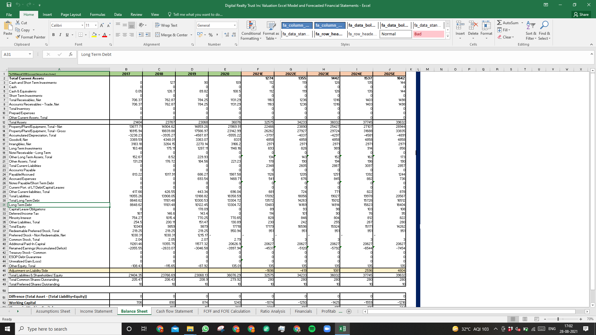Viewport: 596px width, 335px height.
Task: Click the zoom slider handle
Action: (558, 319)
